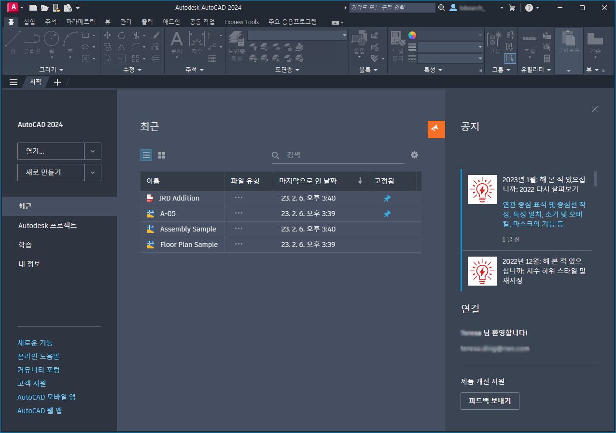Select the Arc (호) tool
Viewport: 616px width, 433px height.
(x=70, y=43)
